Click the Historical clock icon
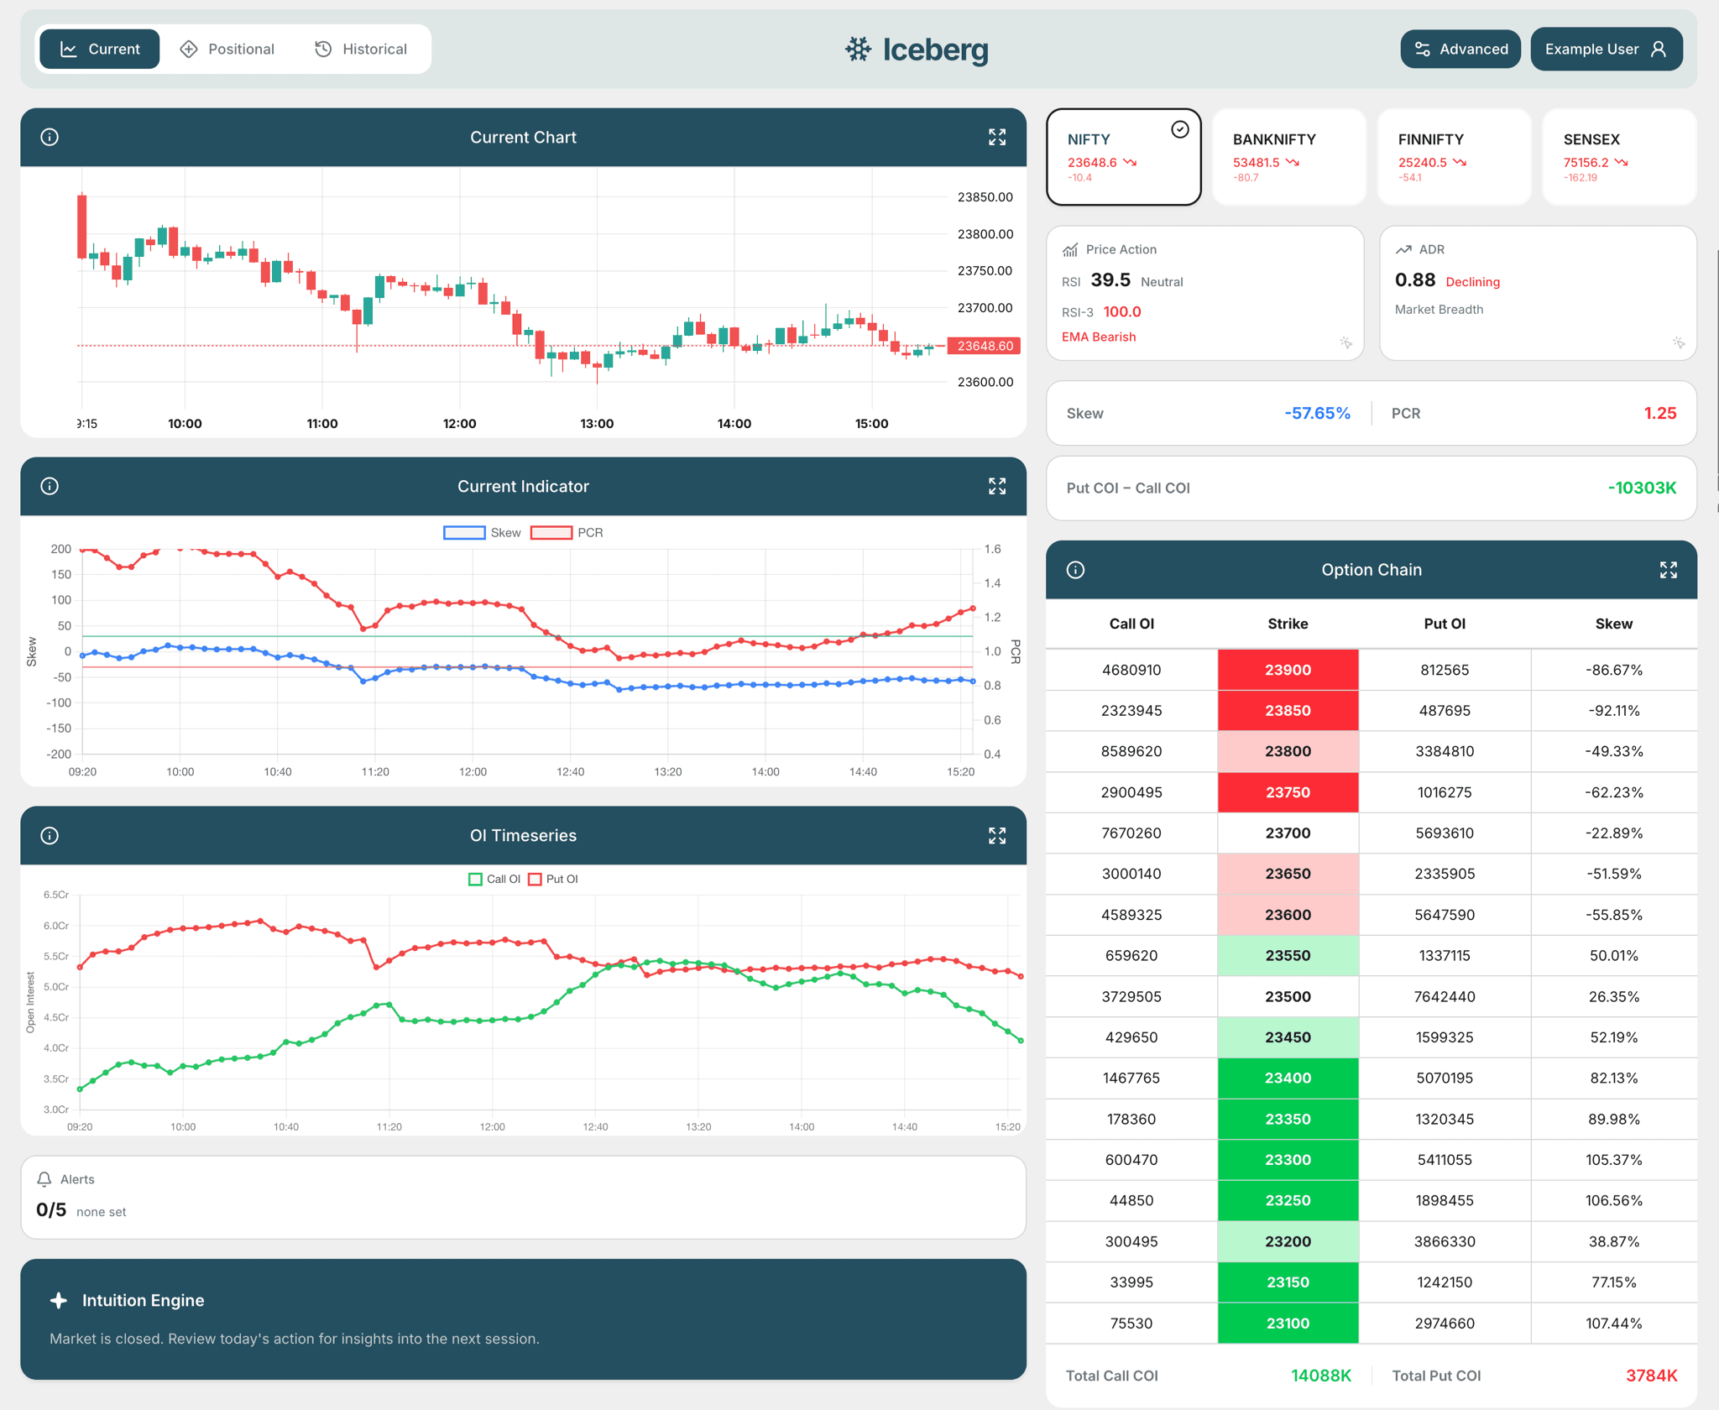The height and width of the screenshot is (1410, 1719). click(x=323, y=49)
